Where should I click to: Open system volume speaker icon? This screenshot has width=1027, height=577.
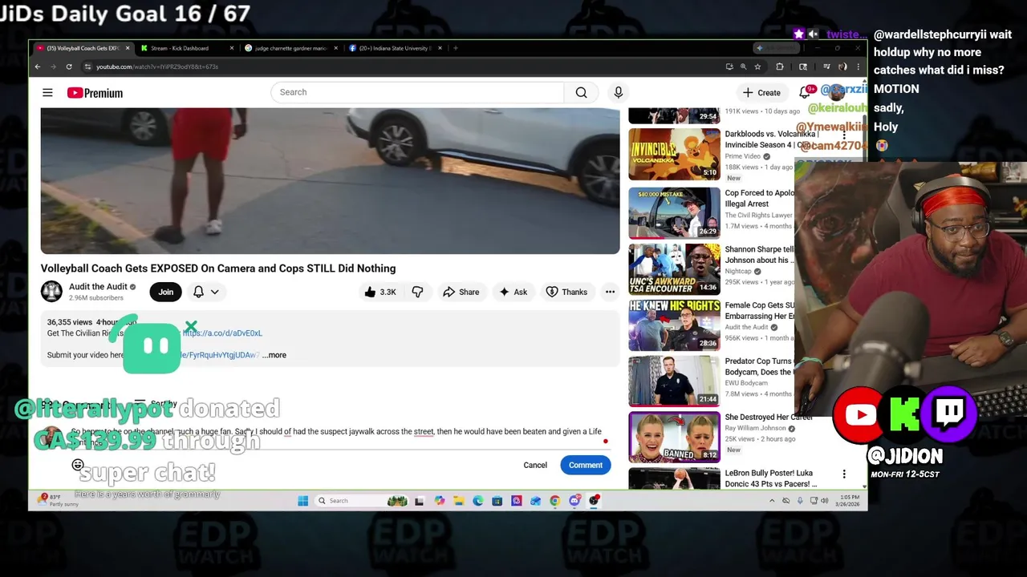[x=826, y=501]
